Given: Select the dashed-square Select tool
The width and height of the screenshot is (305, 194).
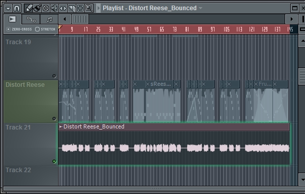Looking at the screenshot, I should (80, 8).
